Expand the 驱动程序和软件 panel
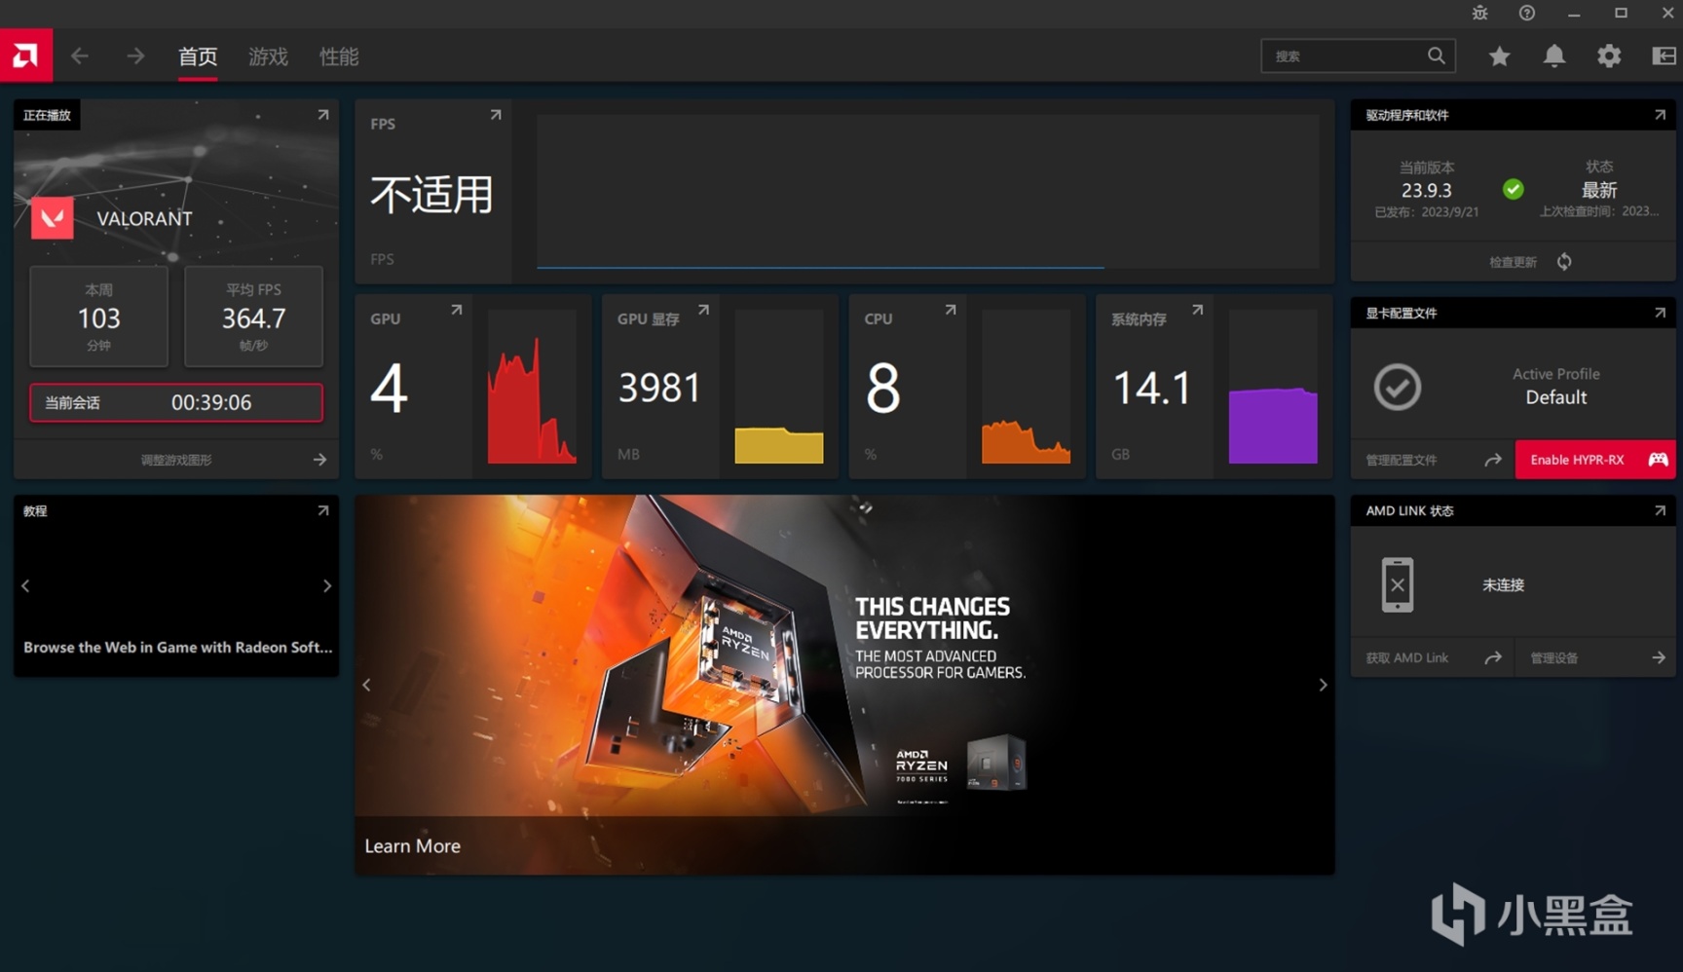The height and width of the screenshot is (972, 1683). click(1661, 115)
